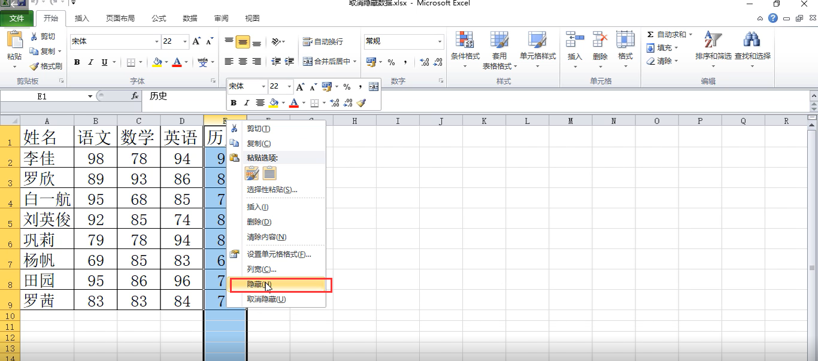Click fill color bucket in the ribbon
Image resolution: width=818 pixels, height=361 pixels.
point(157,62)
